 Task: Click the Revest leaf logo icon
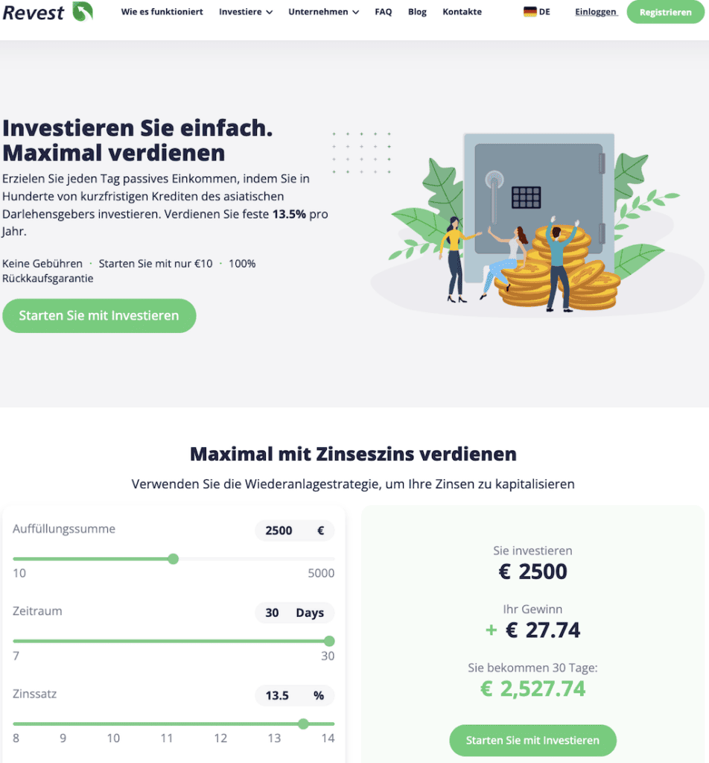[x=84, y=11]
